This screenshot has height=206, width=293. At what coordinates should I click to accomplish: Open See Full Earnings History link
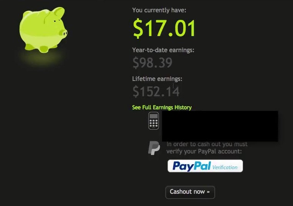point(162,107)
